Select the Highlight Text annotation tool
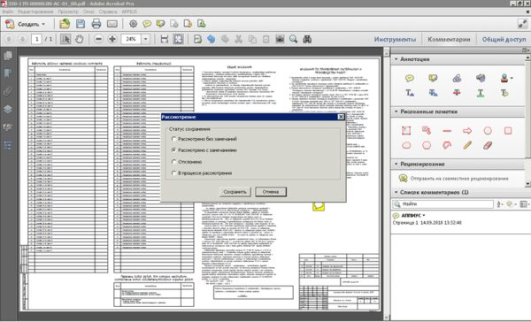 coord(433,78)
